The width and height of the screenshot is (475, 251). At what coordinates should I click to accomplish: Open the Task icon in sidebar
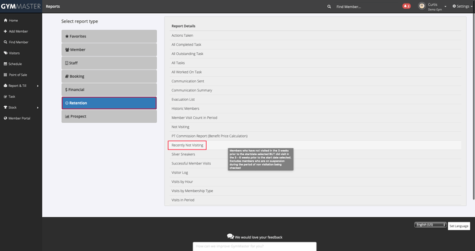5,96
